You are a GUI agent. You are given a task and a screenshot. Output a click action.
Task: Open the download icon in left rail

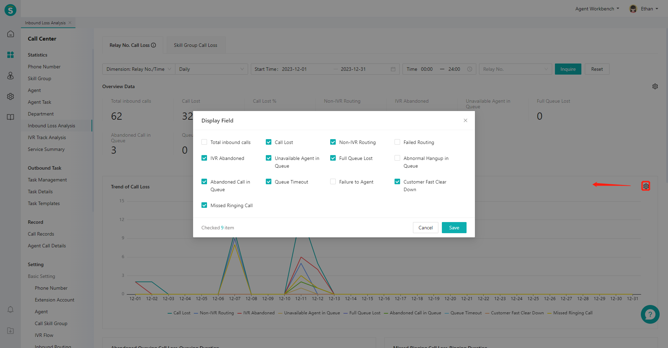coord(10,330)
